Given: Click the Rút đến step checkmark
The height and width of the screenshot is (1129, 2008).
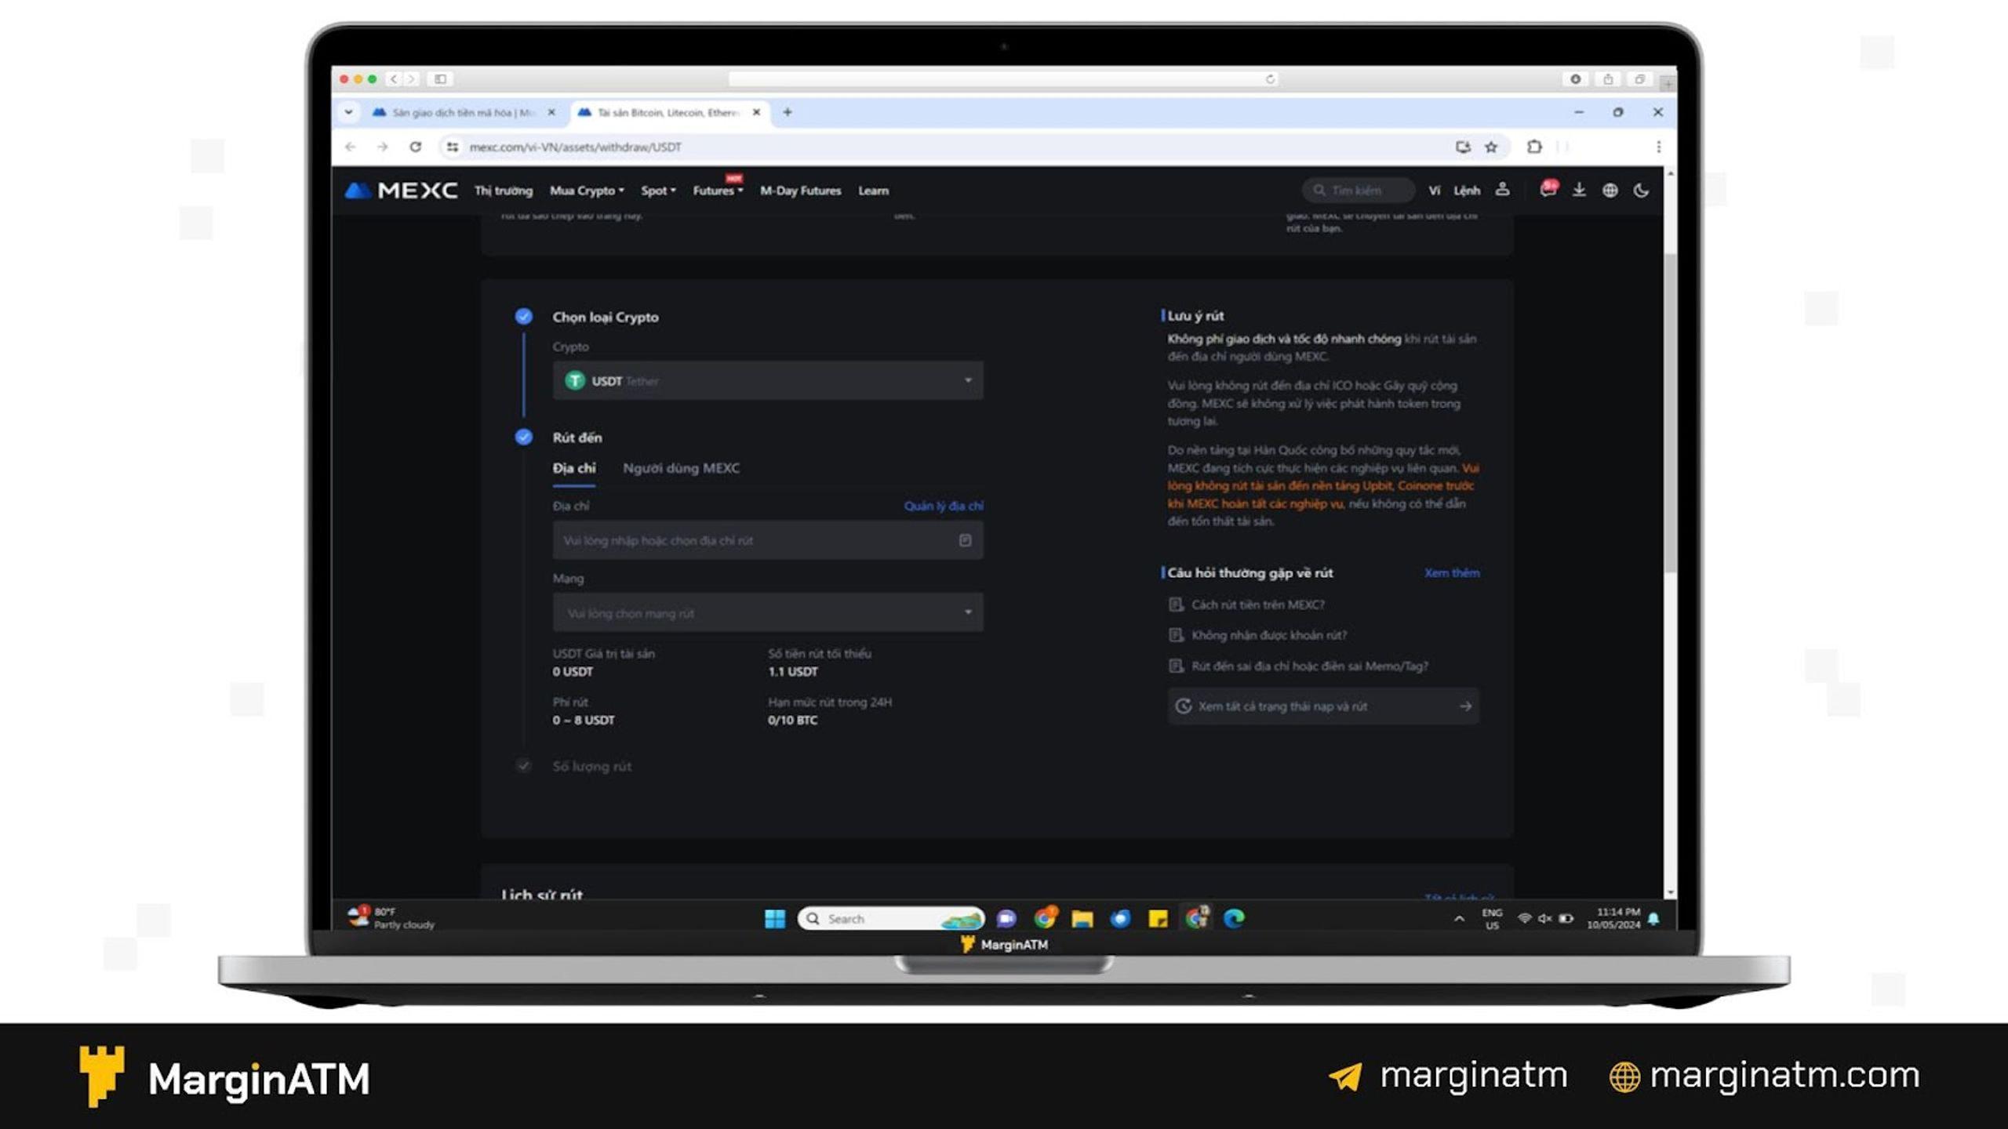Looking at the screenshot, I should click(524, 437).
